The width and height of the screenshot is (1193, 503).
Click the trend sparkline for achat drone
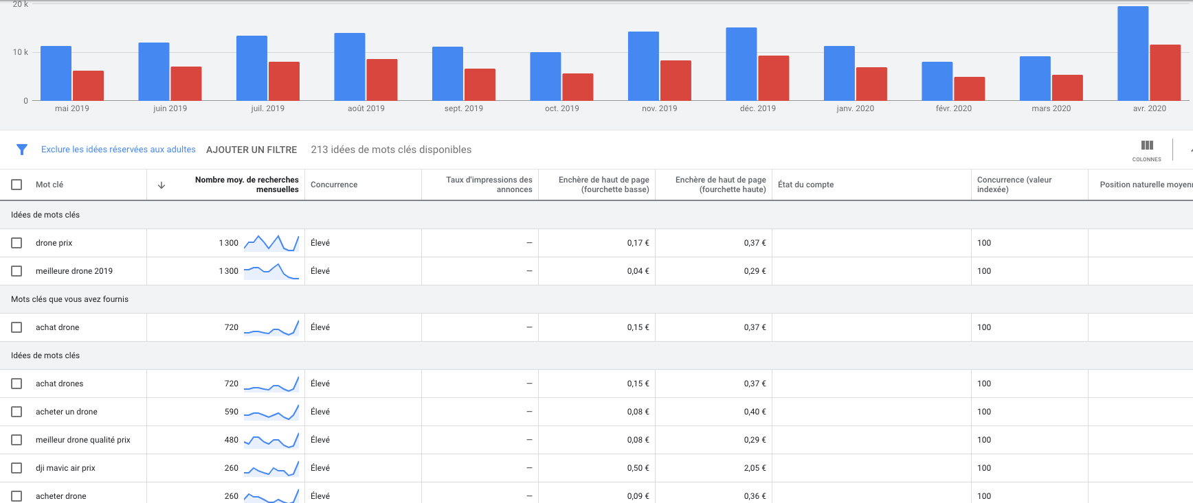click(x=271, y=327)
